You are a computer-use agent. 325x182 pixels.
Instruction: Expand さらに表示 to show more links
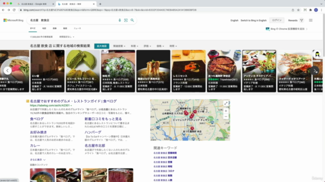(x=38, y=160)
